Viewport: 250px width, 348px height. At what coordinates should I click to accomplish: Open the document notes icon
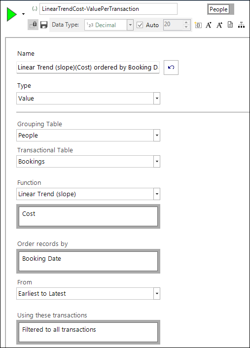coord(230,25)
